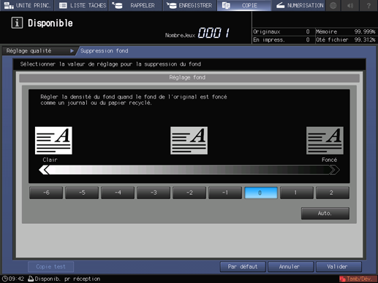Click the ENREGISTRER disk icon

pos(172,5)
